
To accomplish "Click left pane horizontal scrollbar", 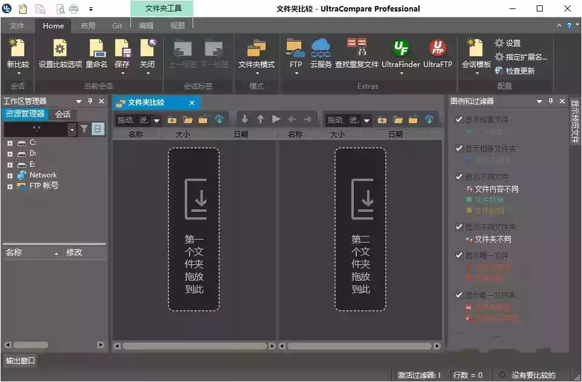I will pyautogui.click(x=194, y=346).
